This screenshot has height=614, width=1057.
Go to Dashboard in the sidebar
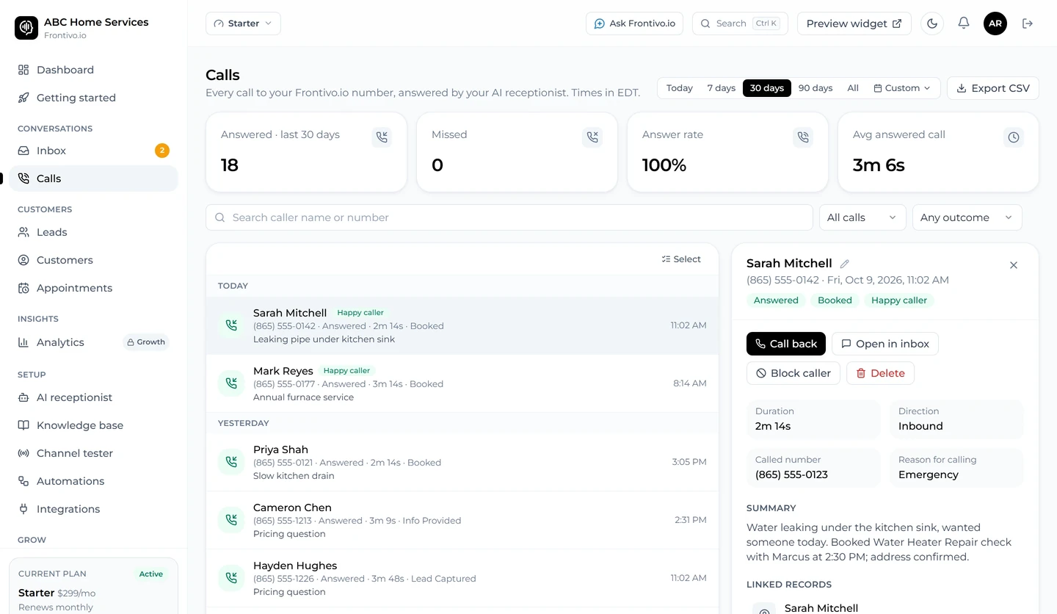click(x=94, y=70)
